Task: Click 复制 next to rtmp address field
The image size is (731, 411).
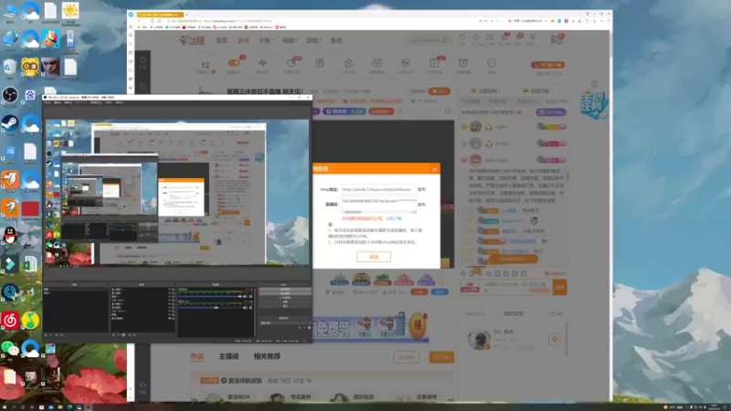Action: 421,190
